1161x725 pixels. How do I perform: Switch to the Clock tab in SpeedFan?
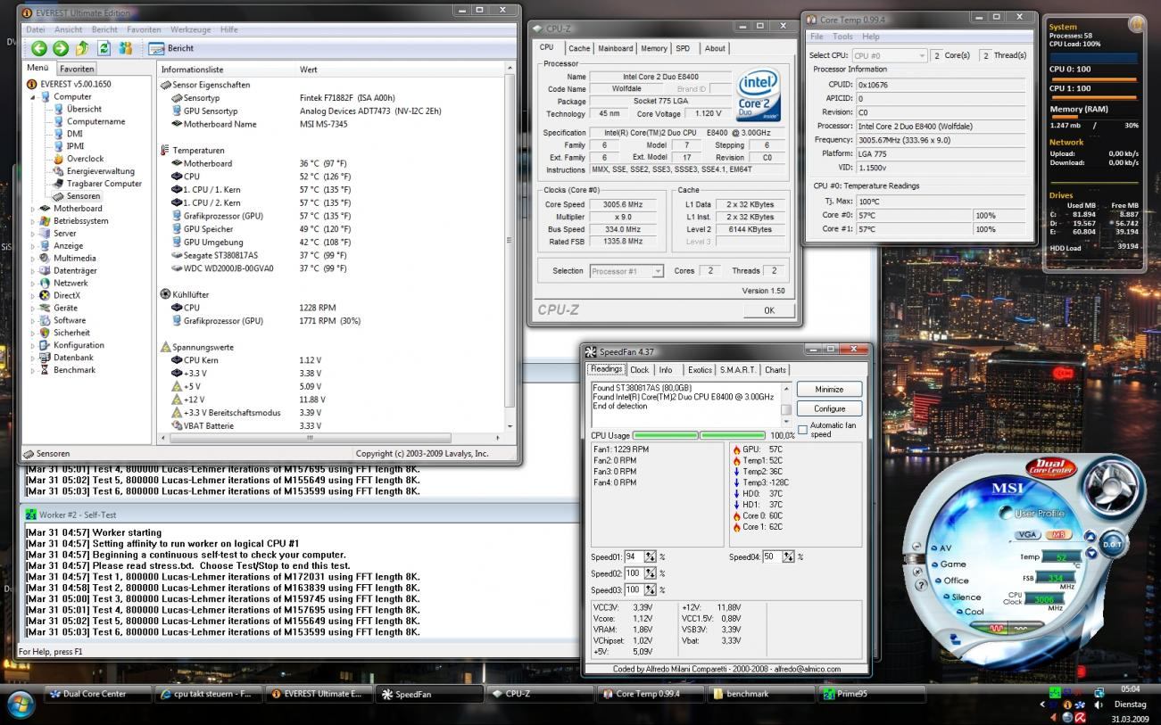pos(640,370)
